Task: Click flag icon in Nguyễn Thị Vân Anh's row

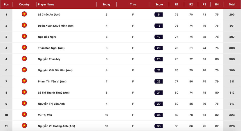Action: tap(24, 103)
